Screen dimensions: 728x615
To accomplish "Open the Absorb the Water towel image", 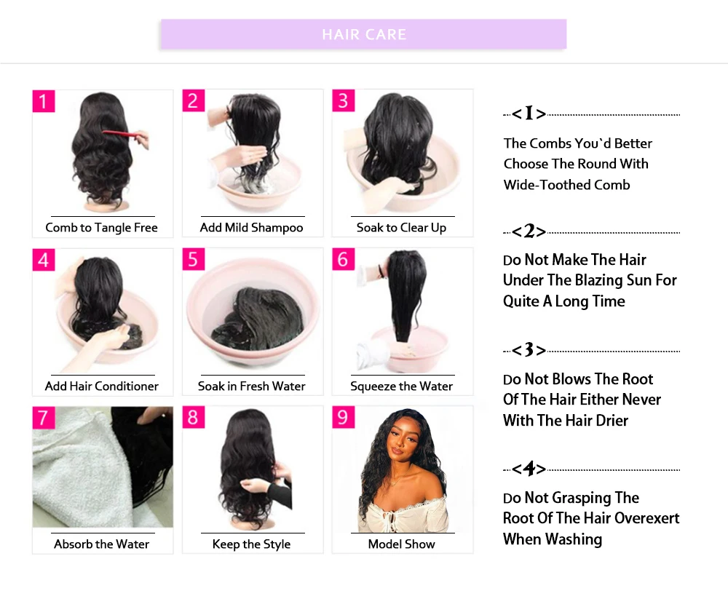I will [x=103, y=467].
